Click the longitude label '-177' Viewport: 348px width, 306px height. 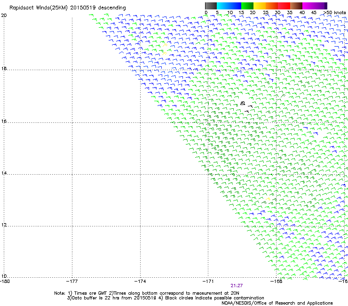[72, 282]
